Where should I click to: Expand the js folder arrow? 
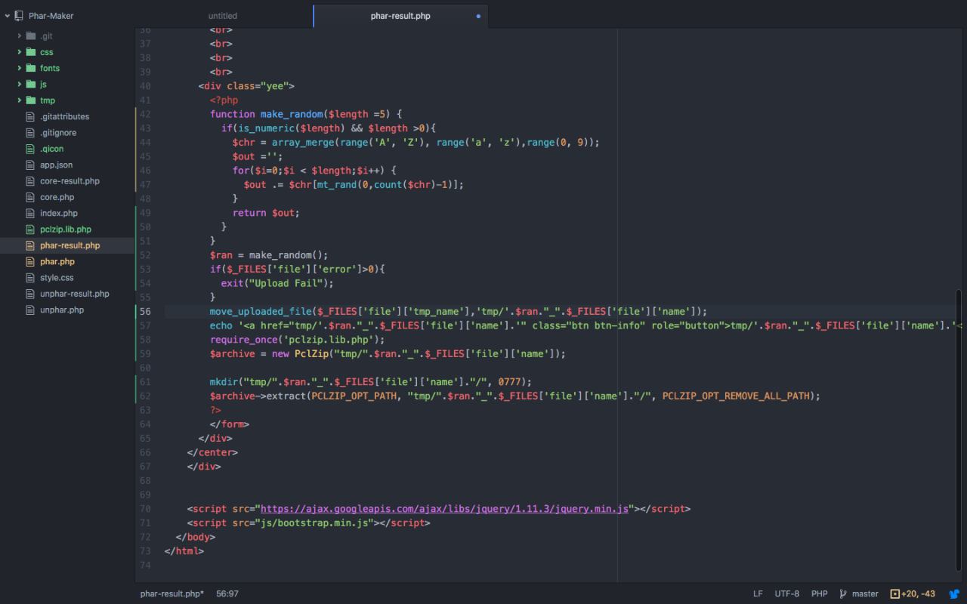(x=20, y=85)
